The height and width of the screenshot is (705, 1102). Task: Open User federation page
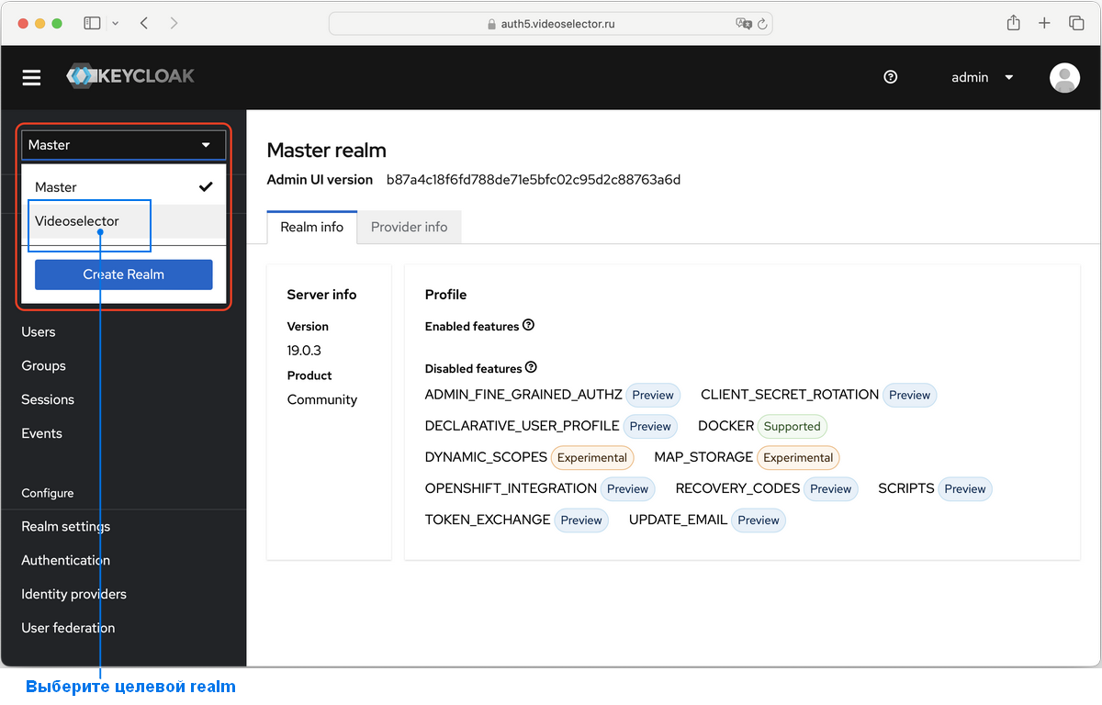[69, 628]
